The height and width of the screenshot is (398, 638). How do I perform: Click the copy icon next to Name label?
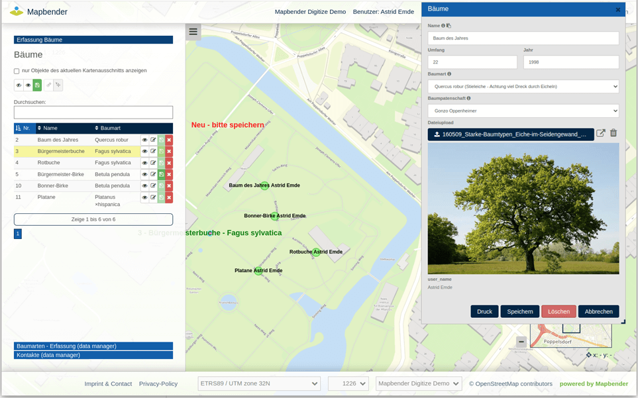[449, 26]
